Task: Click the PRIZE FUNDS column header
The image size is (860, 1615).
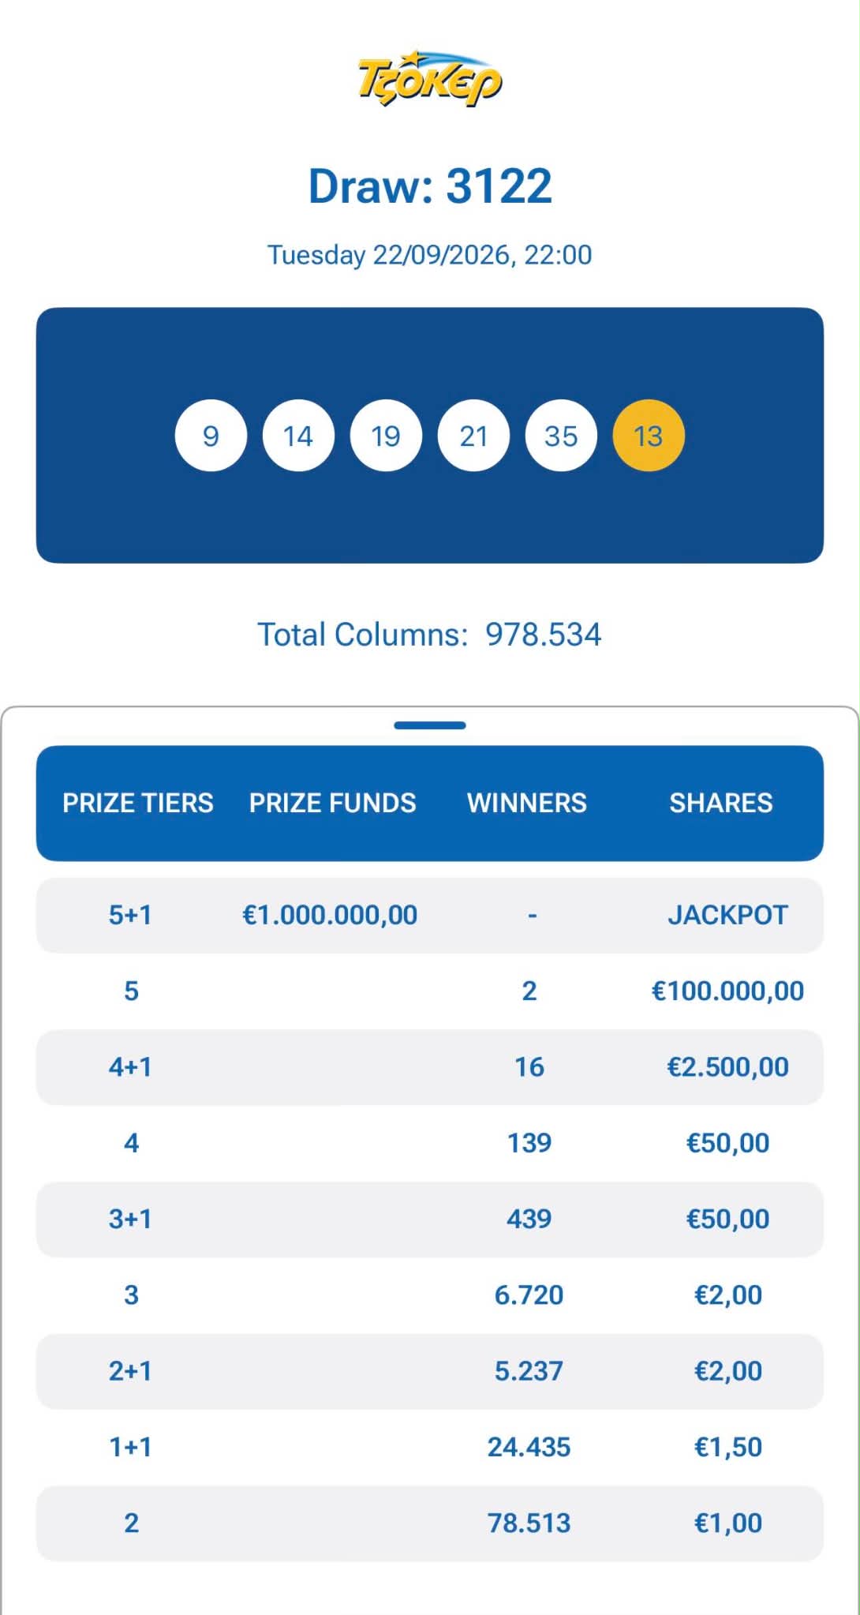Action: pos(332,803)
